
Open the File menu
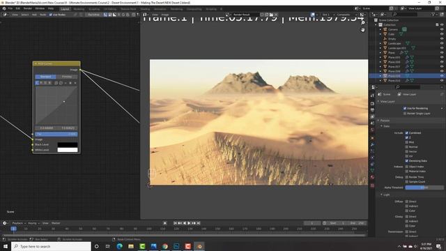[x=10, y=8]
